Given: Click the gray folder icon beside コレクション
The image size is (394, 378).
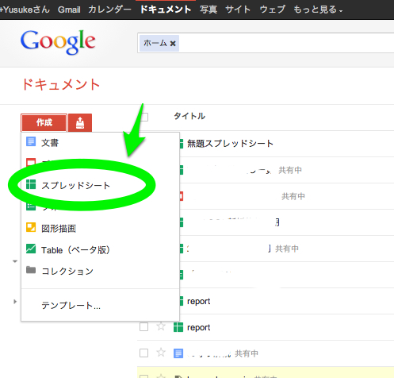Looking at the screenshot, I should (31, 270).
